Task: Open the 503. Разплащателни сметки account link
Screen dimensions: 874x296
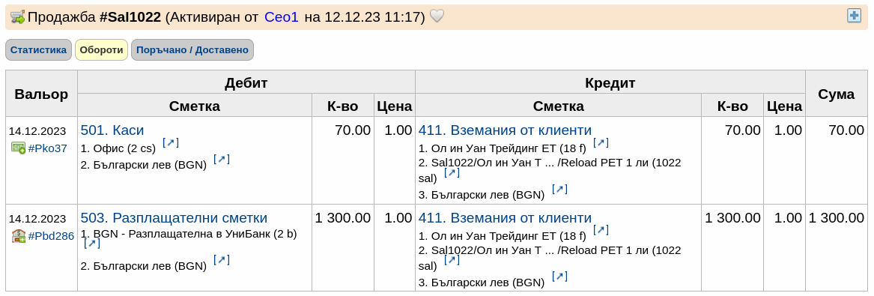Action: click(174, 218)
